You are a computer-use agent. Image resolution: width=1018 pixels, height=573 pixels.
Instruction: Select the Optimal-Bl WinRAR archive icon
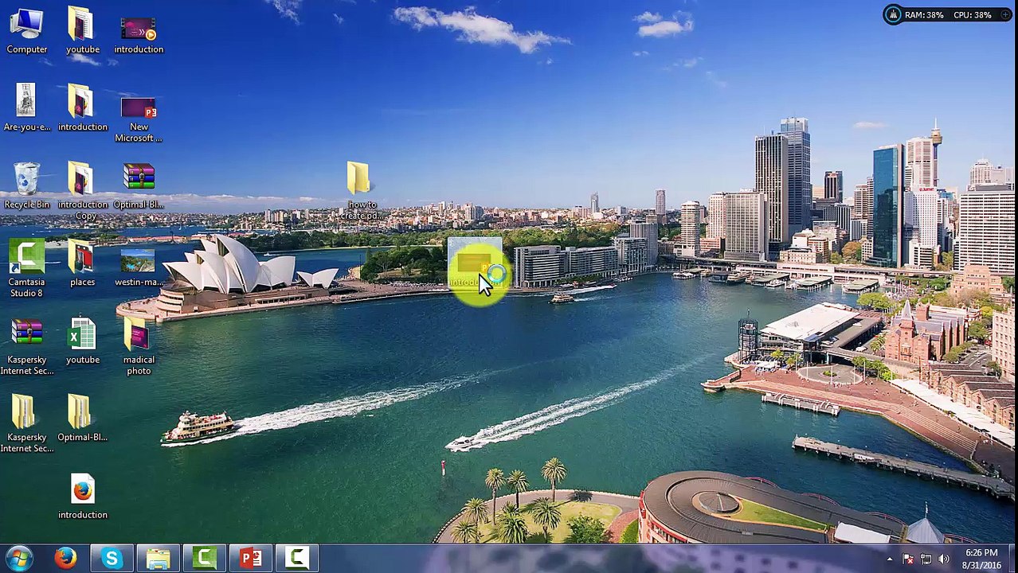tap(139, 180)
